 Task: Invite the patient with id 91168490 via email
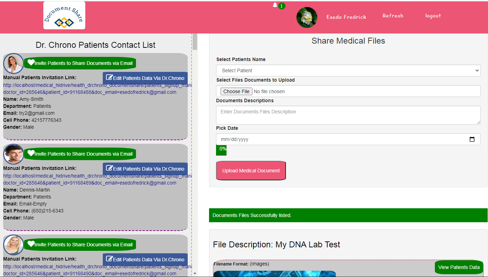click(x=80, y=245)
